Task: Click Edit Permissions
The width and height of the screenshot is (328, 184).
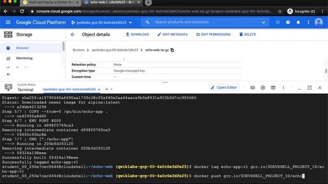Action: (x=213, y=34)
